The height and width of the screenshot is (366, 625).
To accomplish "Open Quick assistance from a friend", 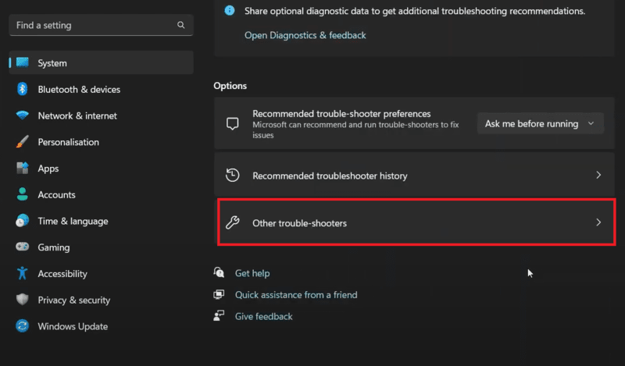I will click(x=296, y=295).
